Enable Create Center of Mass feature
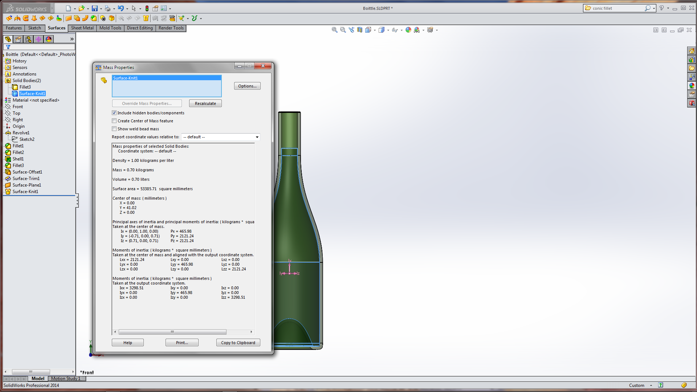The width and height of the screenshot is (697, 392). click(114, 121)
